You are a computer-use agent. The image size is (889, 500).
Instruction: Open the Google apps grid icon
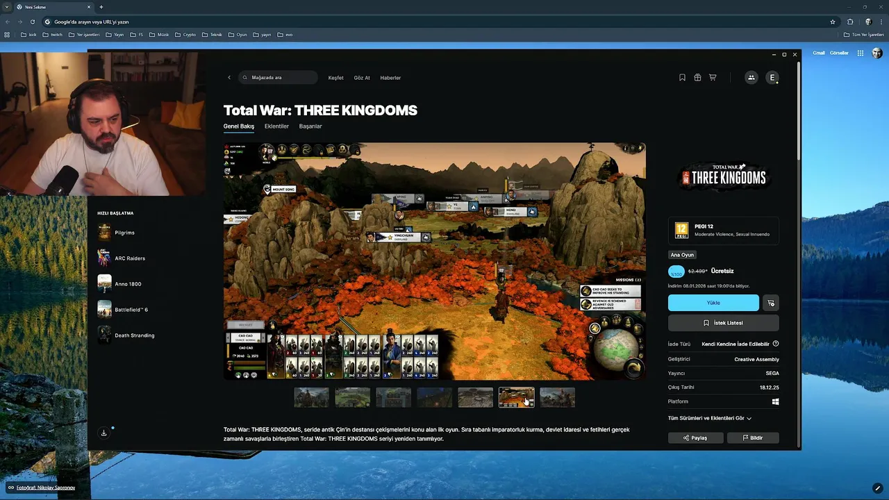click(861, 53)
